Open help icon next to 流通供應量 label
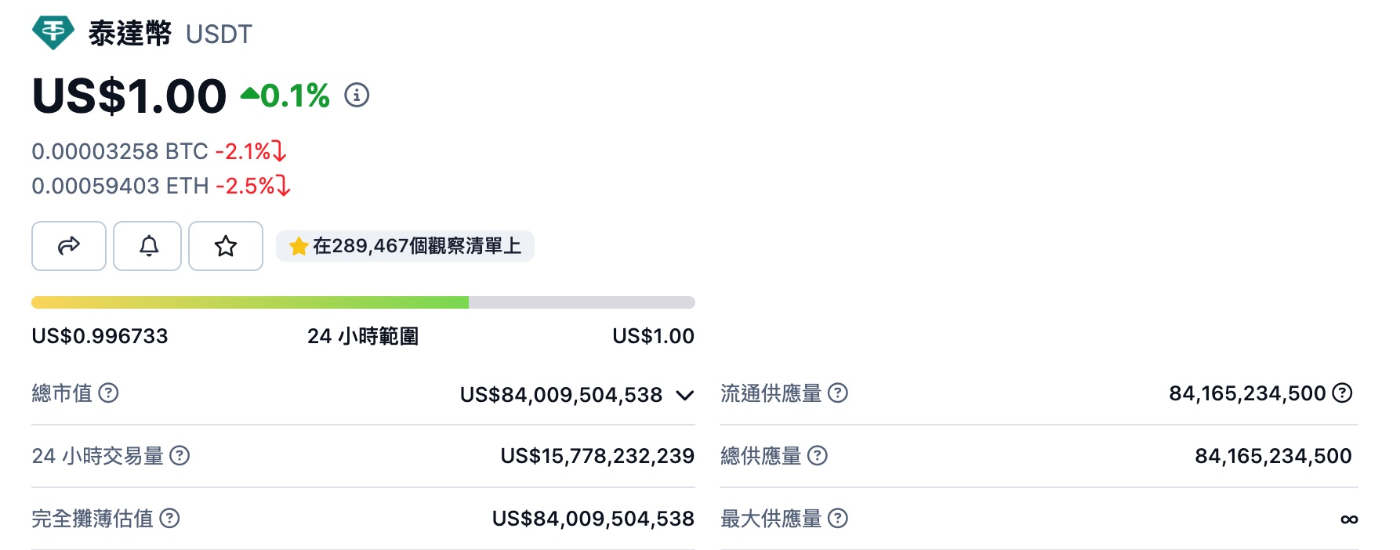This screenshot has width=1400, height=550. [838, 393]
